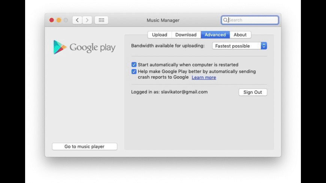Minimize the window with the yellow button
This screenshot has width=326, height=183.
(x=59, y=20)
